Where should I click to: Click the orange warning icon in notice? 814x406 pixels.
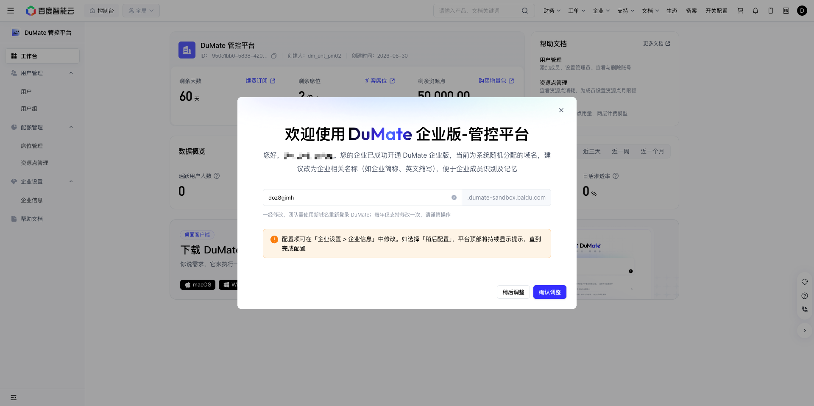click(x=274, y=239)
